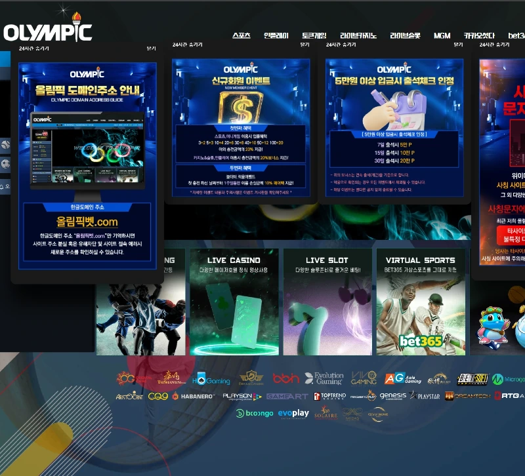This screenshot has width=525, height=476.
Task: Hide the 신규회원 이벤트 popup for 24 hours
Action: coord(187,45)
